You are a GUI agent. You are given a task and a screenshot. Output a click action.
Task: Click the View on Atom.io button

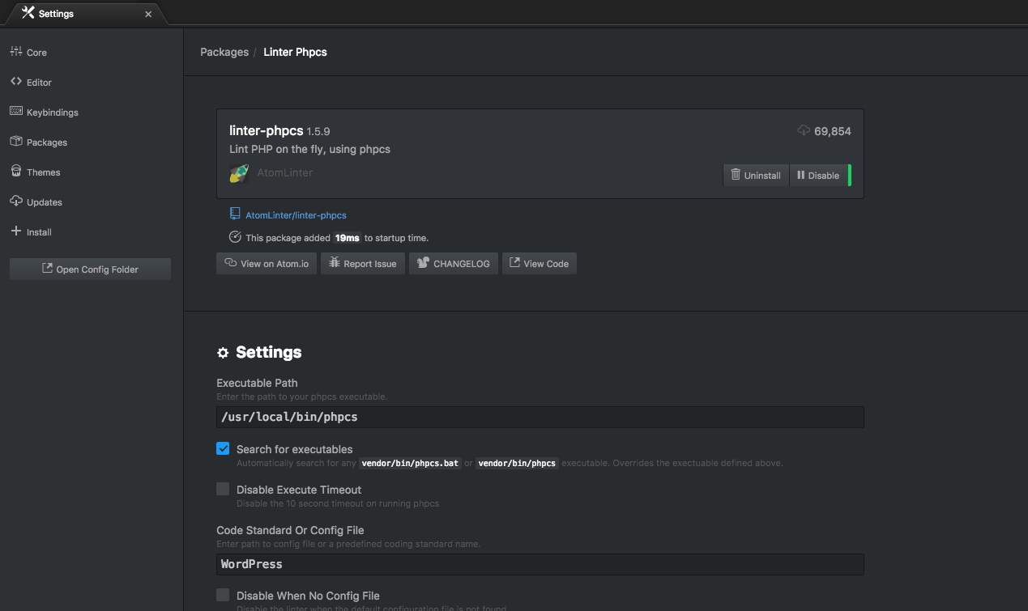click(x=267, y=263)
